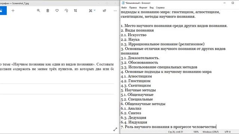Toggle fullscreen with the diagonal arrows icon

point(115,129)
